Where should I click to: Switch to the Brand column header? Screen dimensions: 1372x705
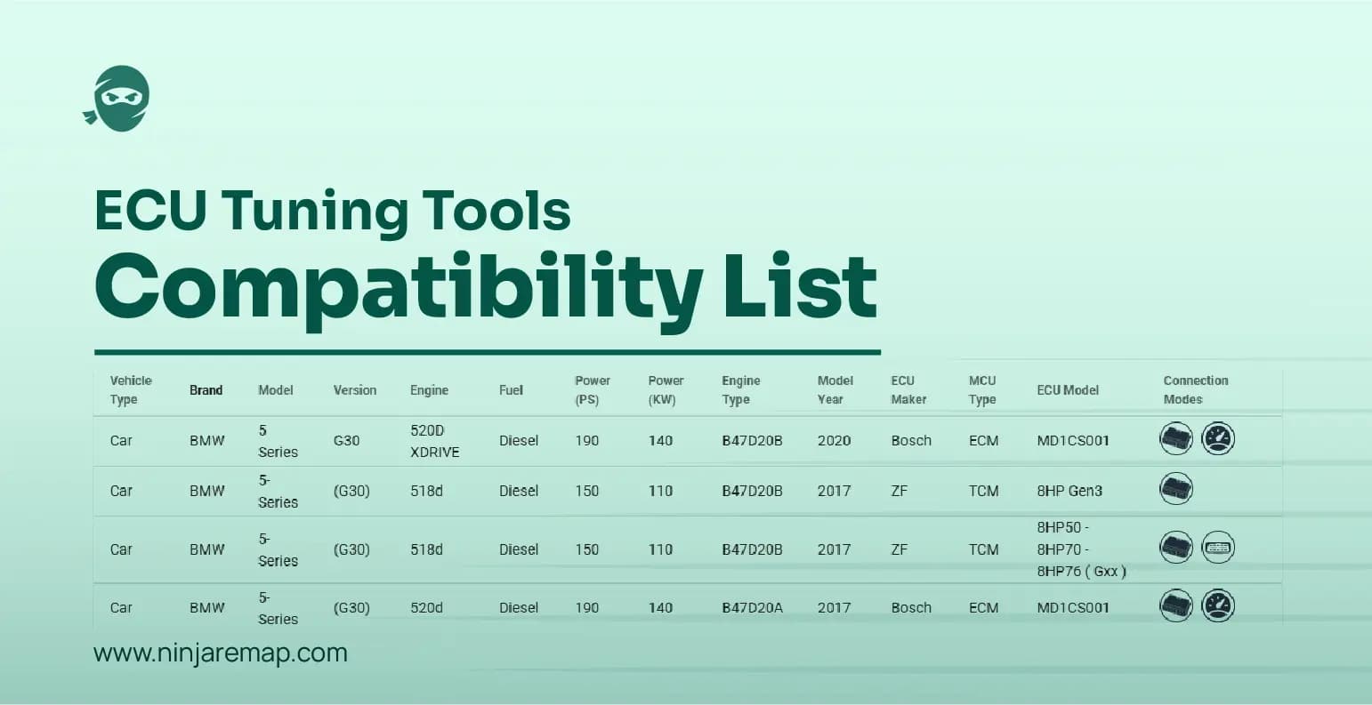coord(206,389)
